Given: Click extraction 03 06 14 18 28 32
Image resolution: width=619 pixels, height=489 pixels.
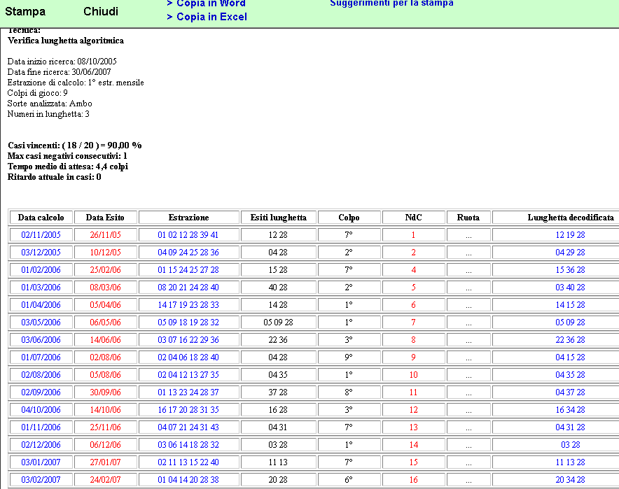Looking at the screenshot, I should [188, 445].
